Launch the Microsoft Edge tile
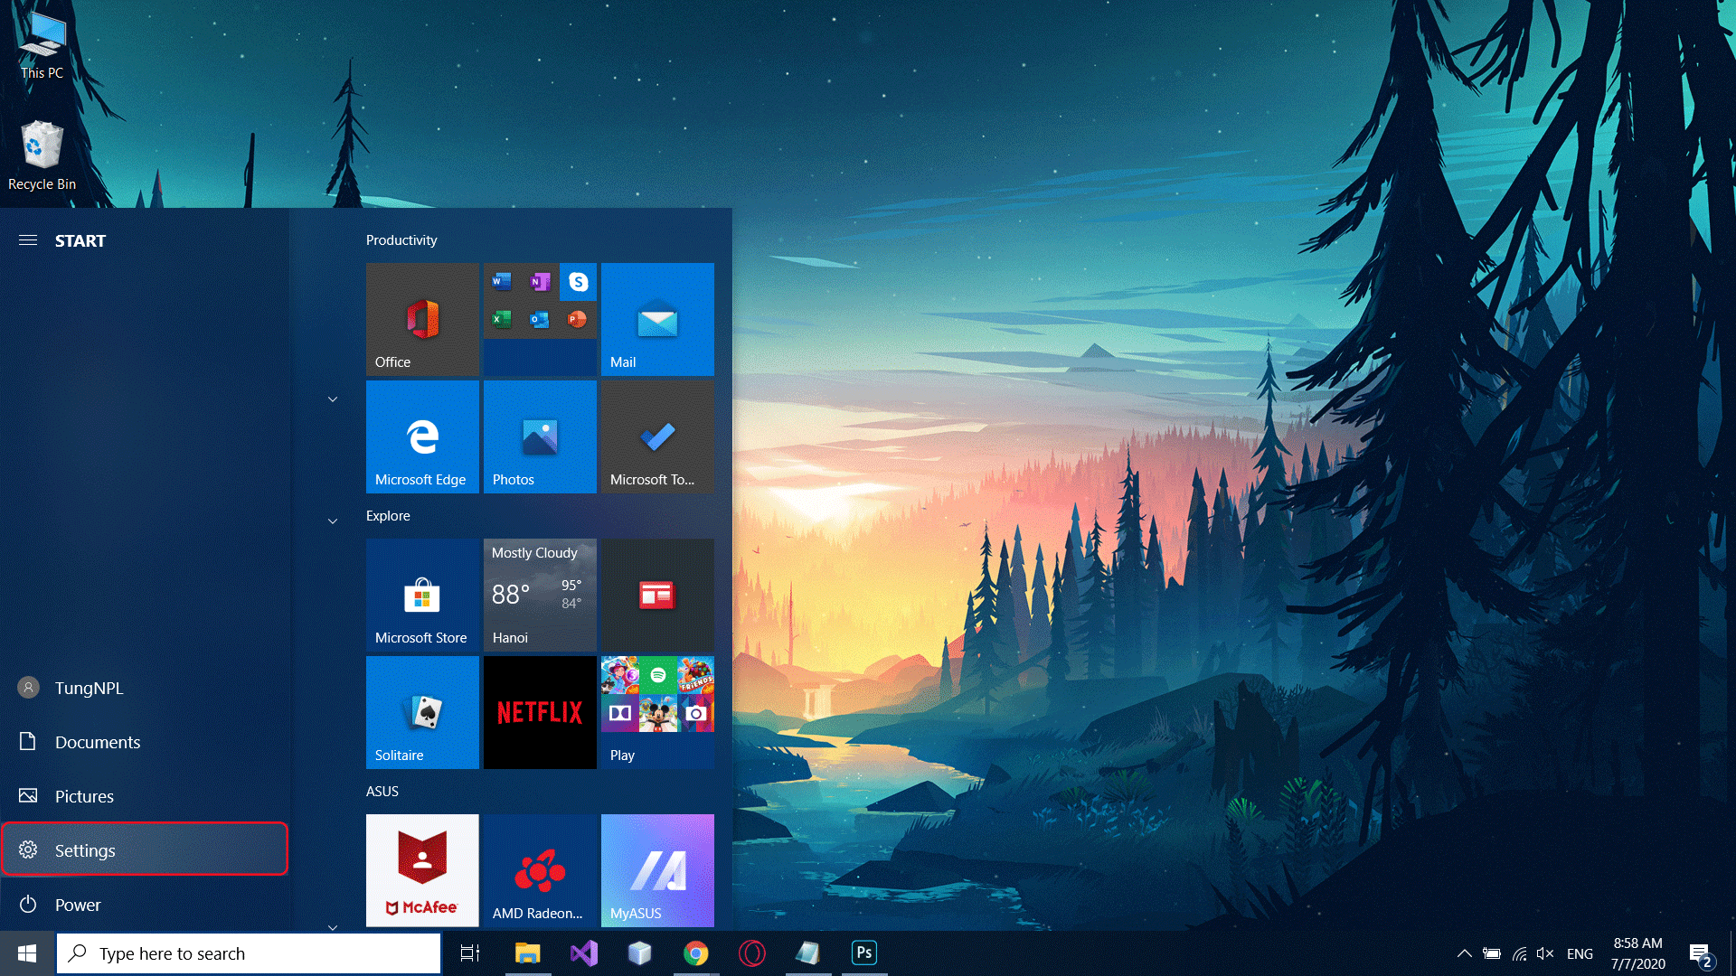The width and height of the screenshot is (1736, 976). (422, 436)
